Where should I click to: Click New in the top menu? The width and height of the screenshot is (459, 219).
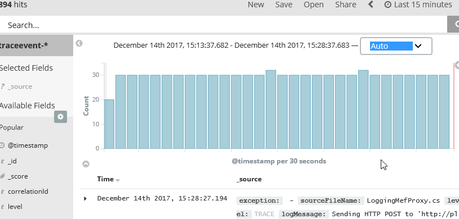(256, 4)
